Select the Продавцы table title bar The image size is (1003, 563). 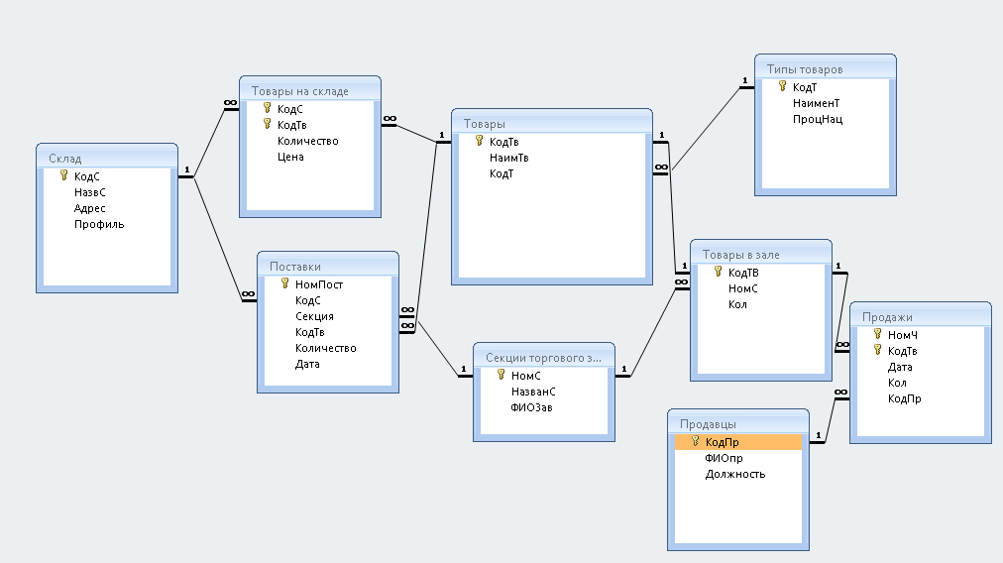(738, 423)
